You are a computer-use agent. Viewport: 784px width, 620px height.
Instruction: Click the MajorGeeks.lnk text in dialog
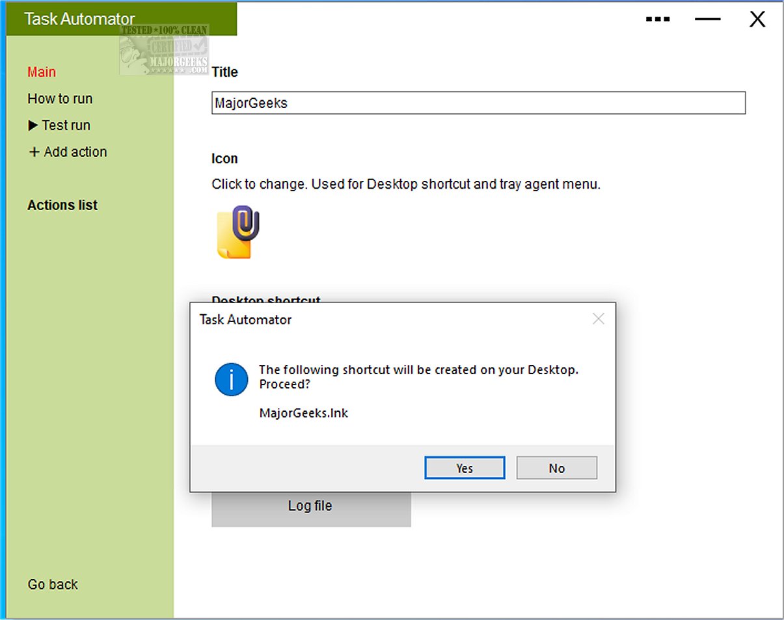tap(304, 413)
